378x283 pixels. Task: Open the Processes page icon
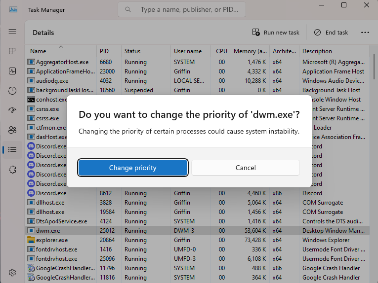pyautogui.click(x=12, y=51)
